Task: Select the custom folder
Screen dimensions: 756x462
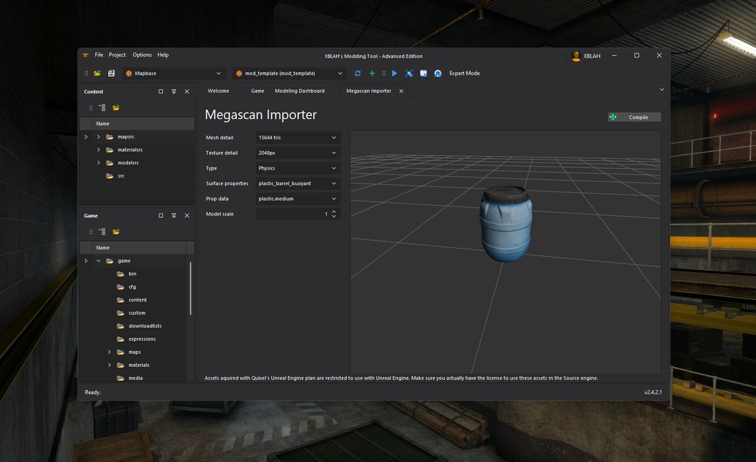Action: tap(135, 313)
